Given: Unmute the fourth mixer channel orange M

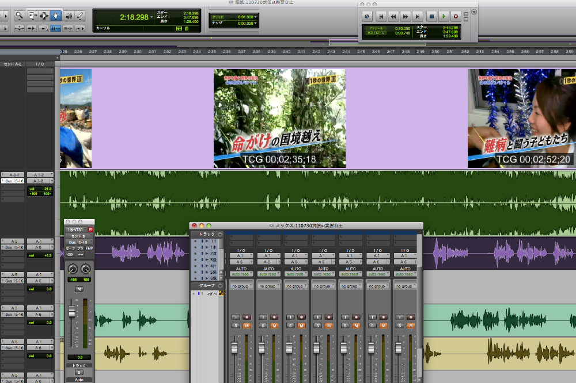Looking at the screenshot, I should [x=329, y=325].
